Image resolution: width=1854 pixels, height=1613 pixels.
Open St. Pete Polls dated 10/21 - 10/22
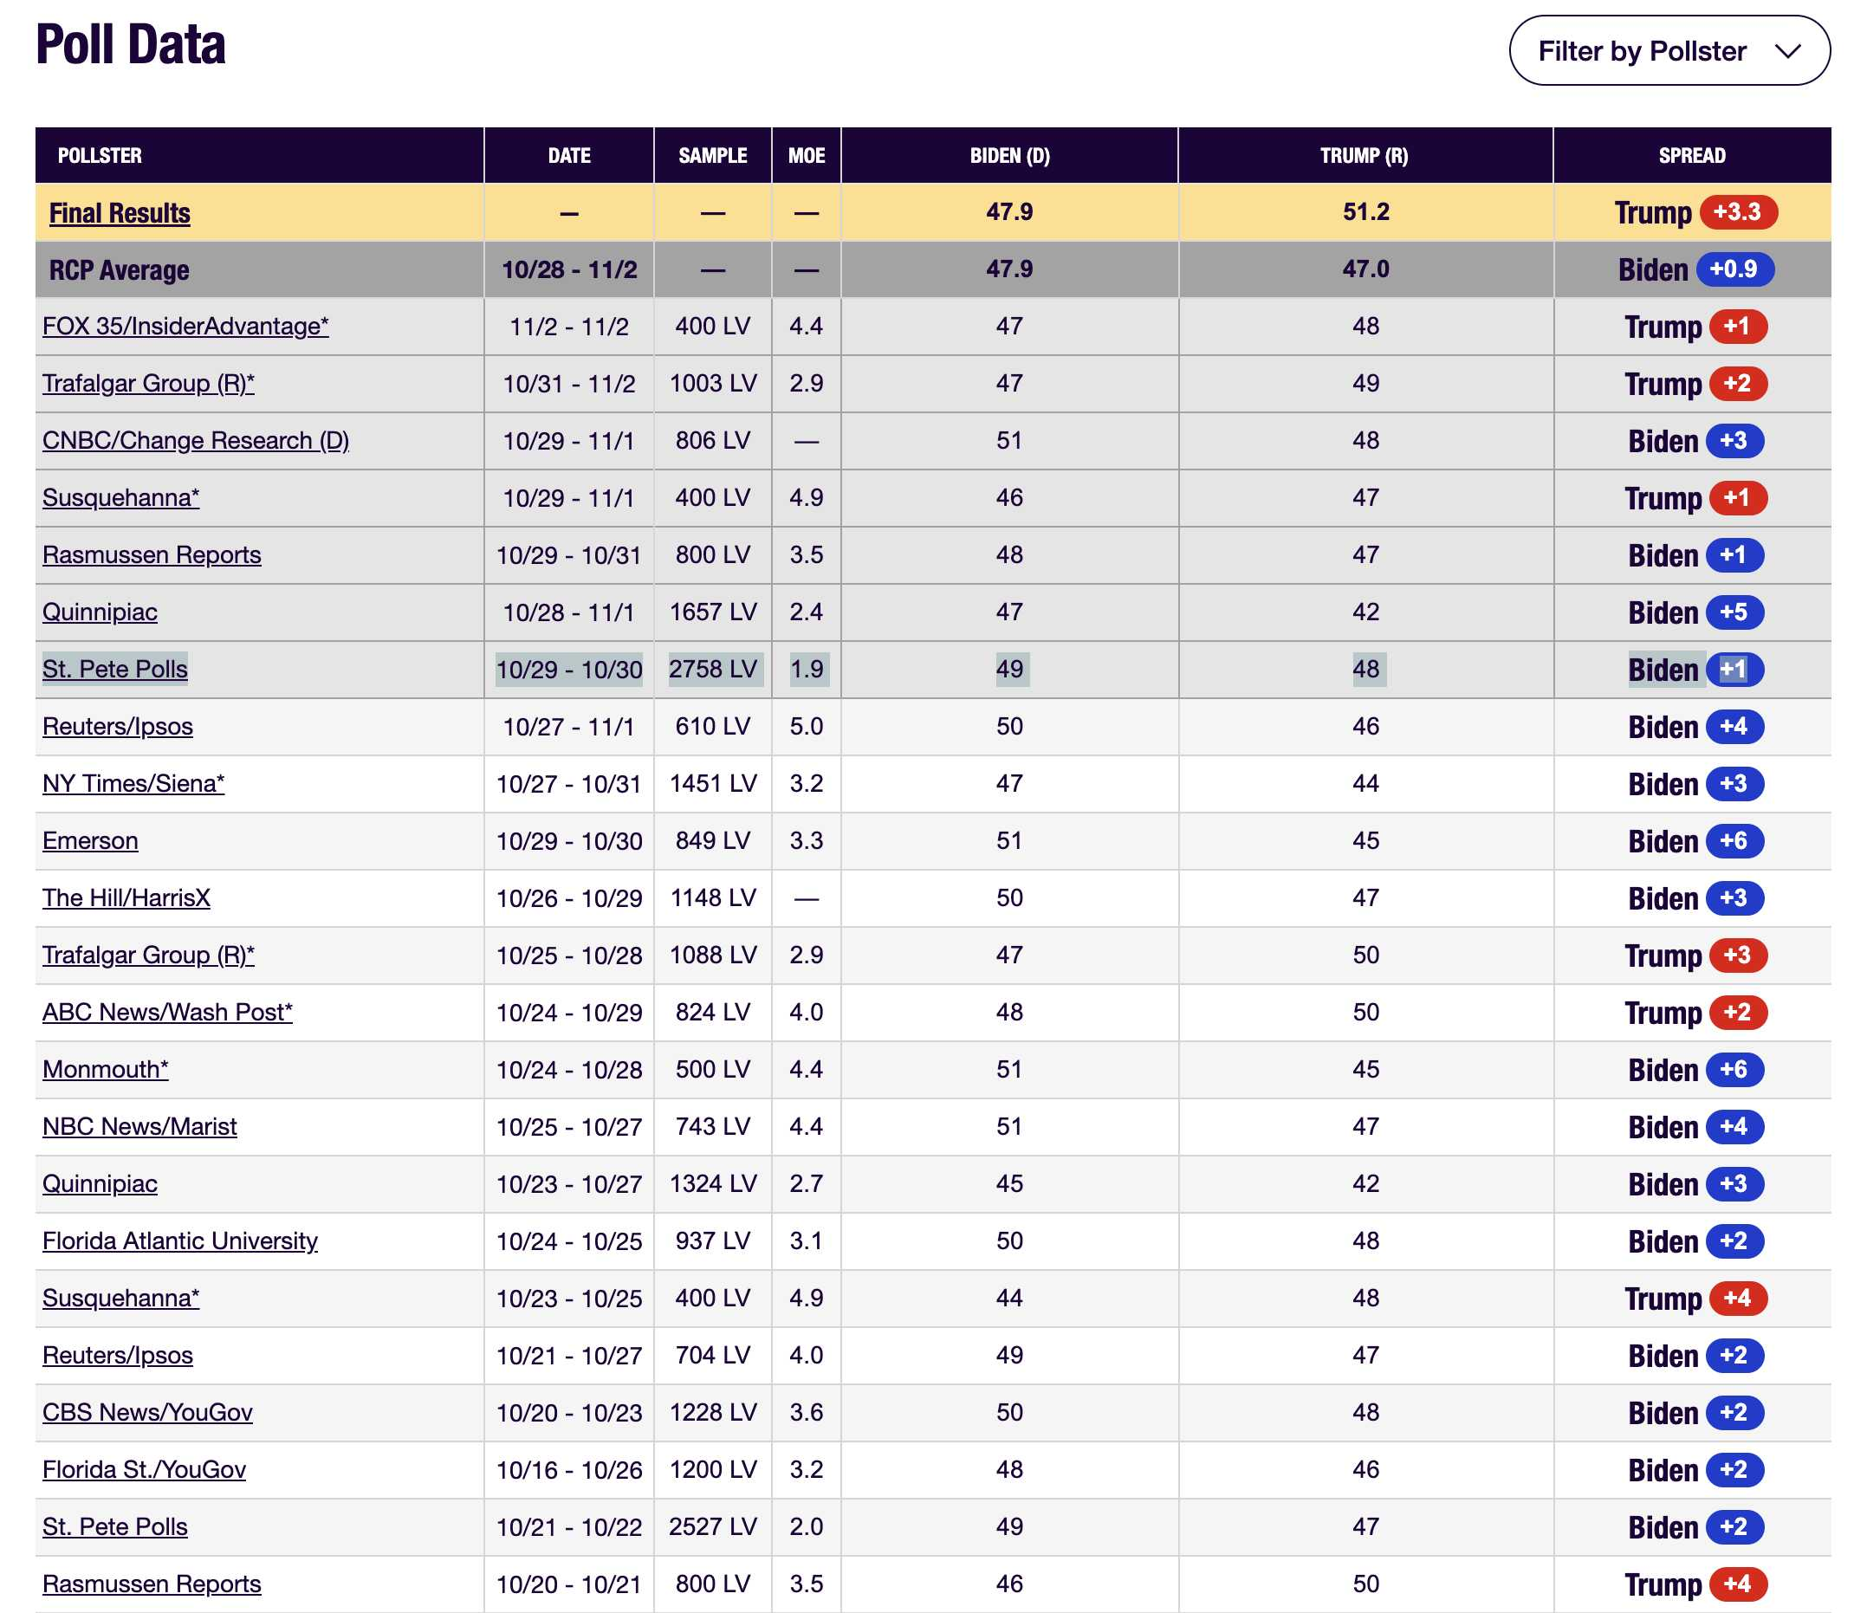tap(115, 1526)
